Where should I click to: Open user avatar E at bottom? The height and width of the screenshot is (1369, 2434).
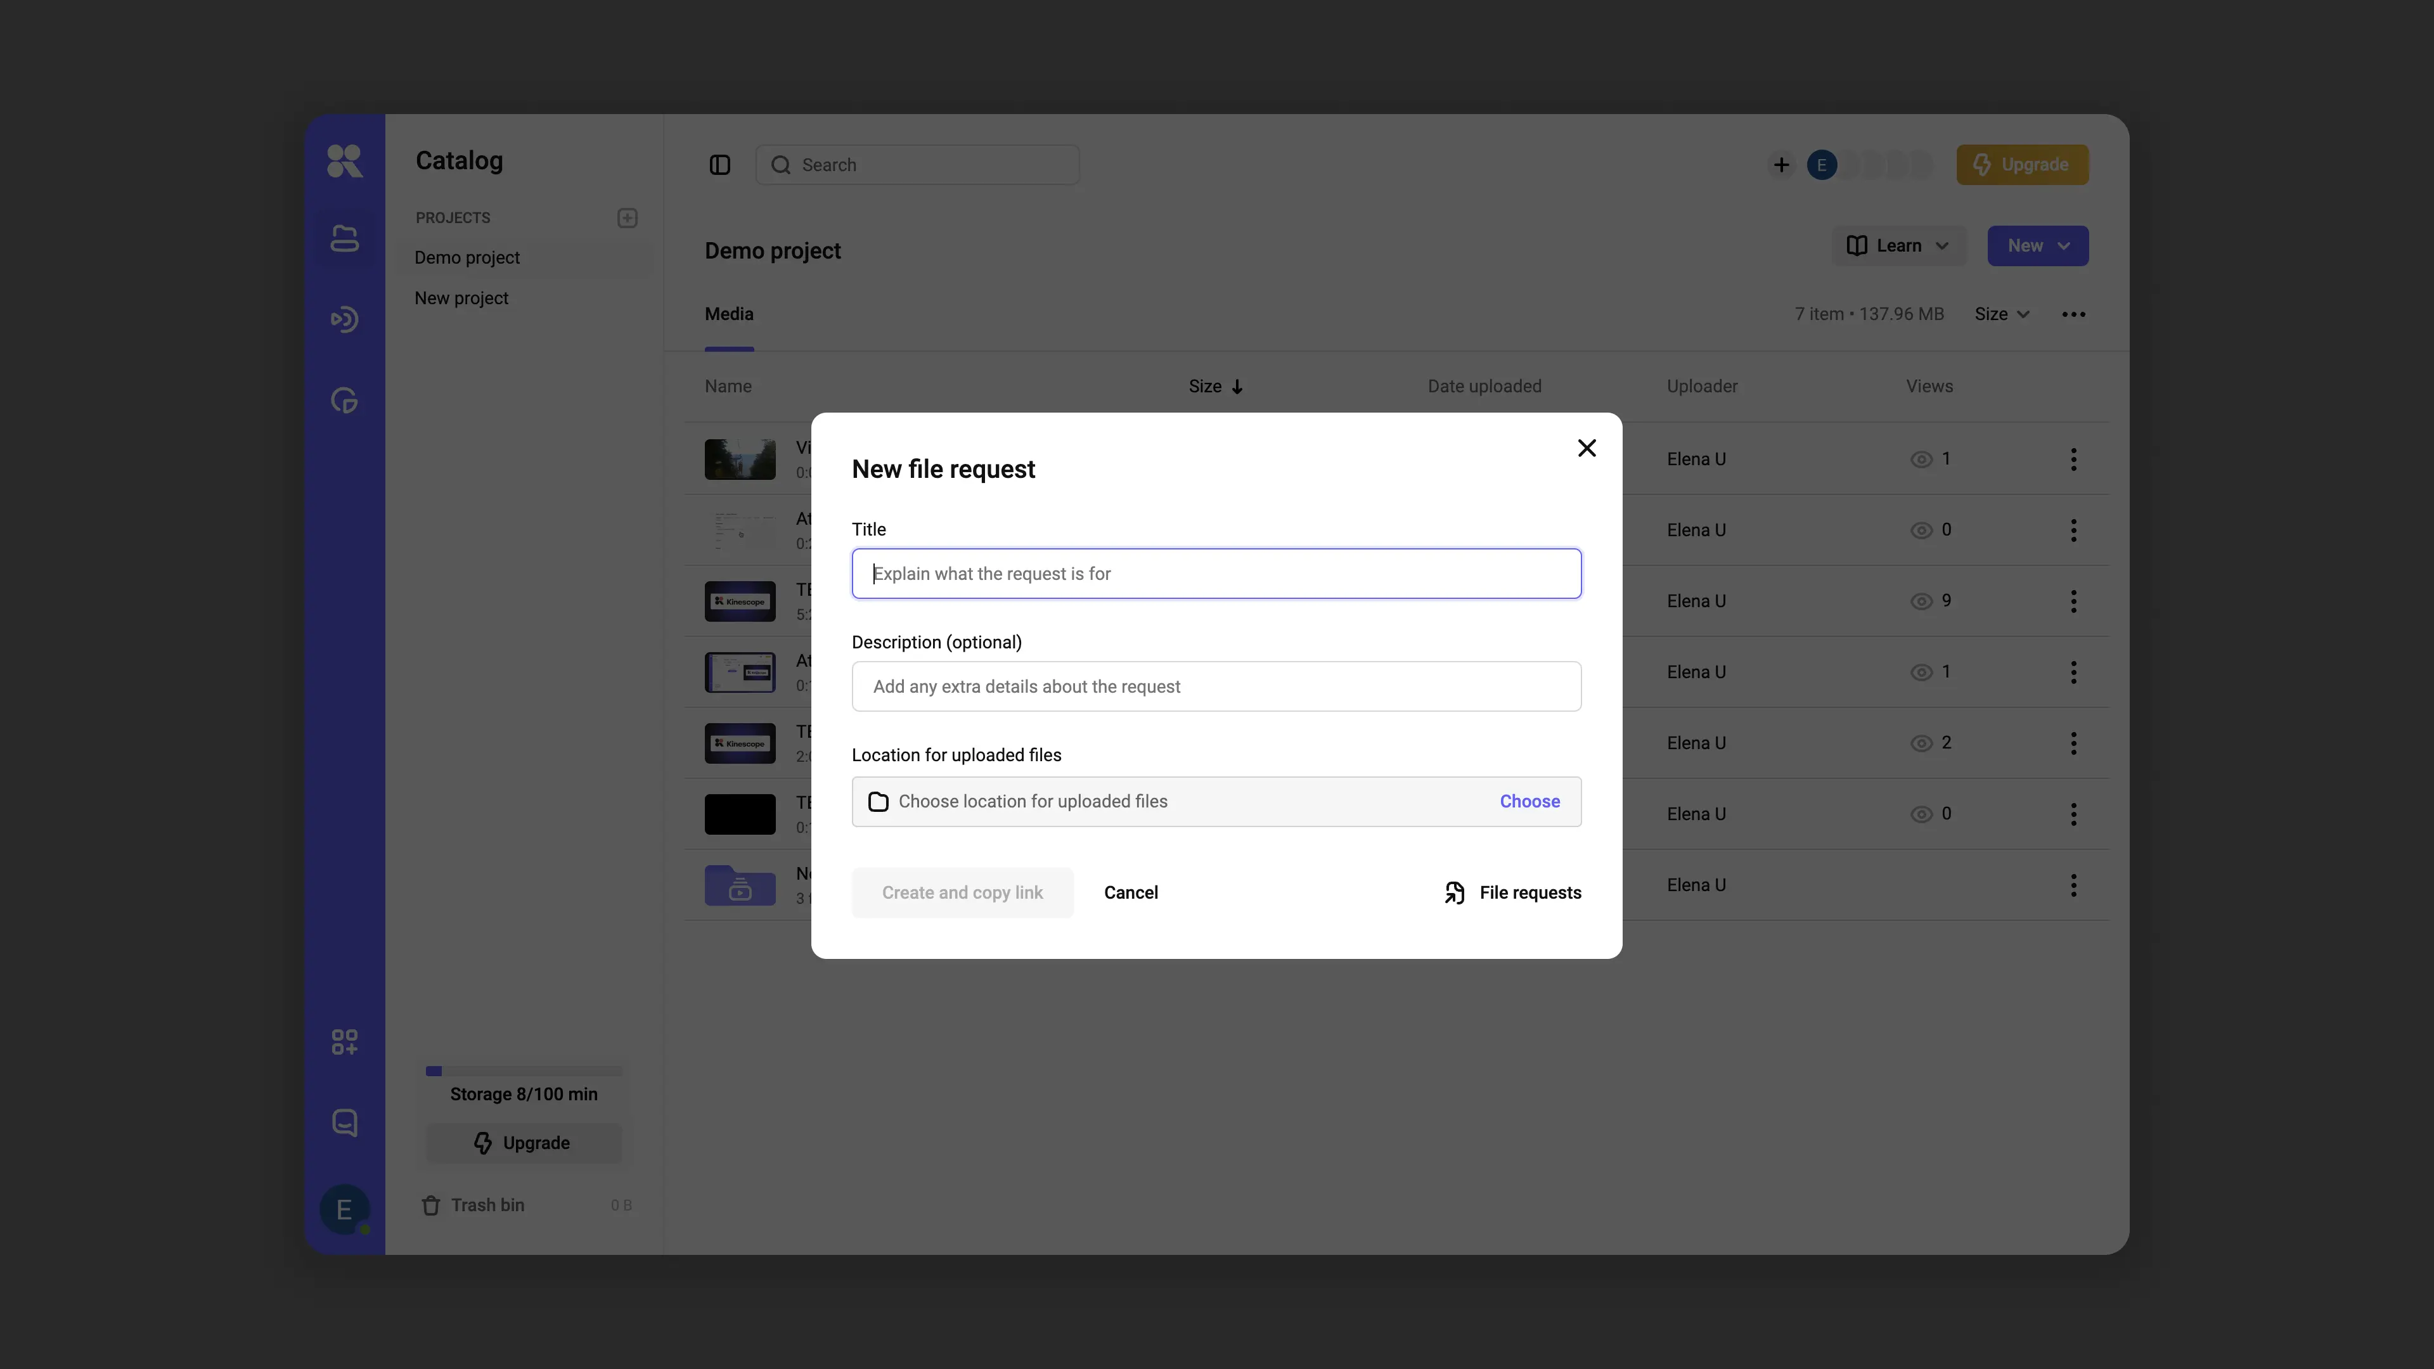(x=344, y=1209)
